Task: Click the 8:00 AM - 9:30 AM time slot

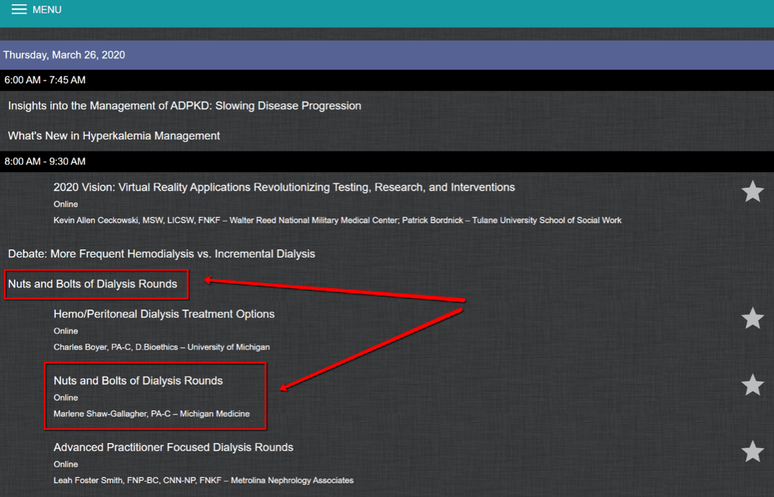Action: click(x=387, y=162)
